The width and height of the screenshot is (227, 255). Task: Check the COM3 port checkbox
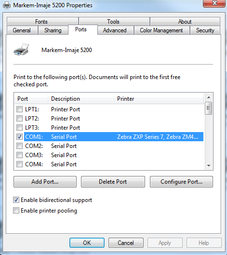pos(19,155)
